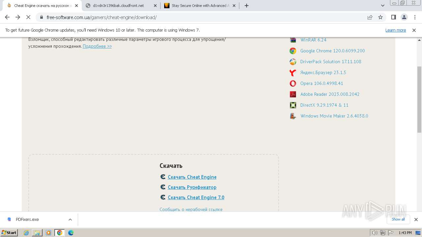Image resolution: width=422 pixels, height=237 pixels.
Task: Click the Opera icon
Action: point(293,83)
